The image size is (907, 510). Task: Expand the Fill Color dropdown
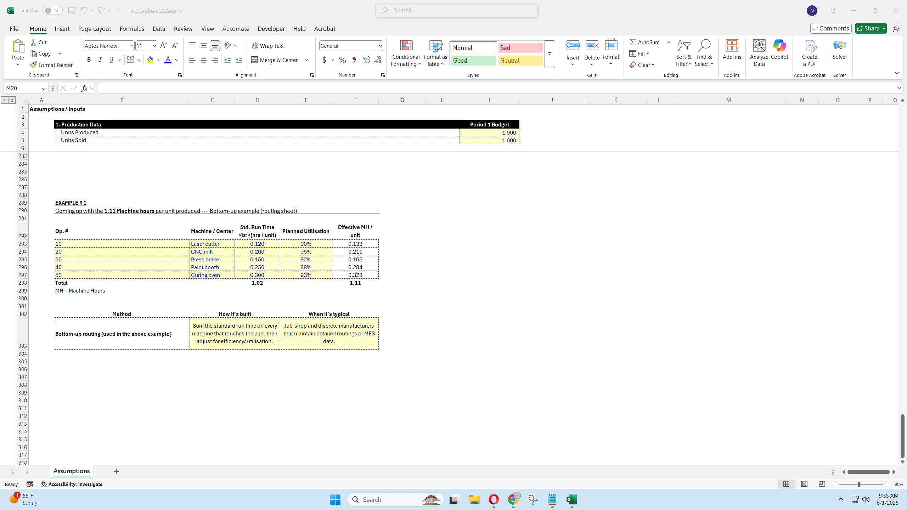click(x=158, y=60)
